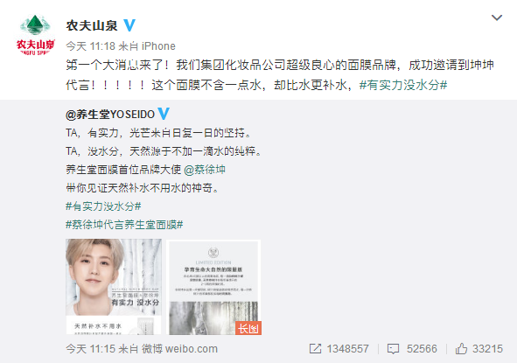Image resolution: width=517 pixels, height=363 pixels.
Task: Open the @蔡徐坤 mention link
Action: [205, 170]
